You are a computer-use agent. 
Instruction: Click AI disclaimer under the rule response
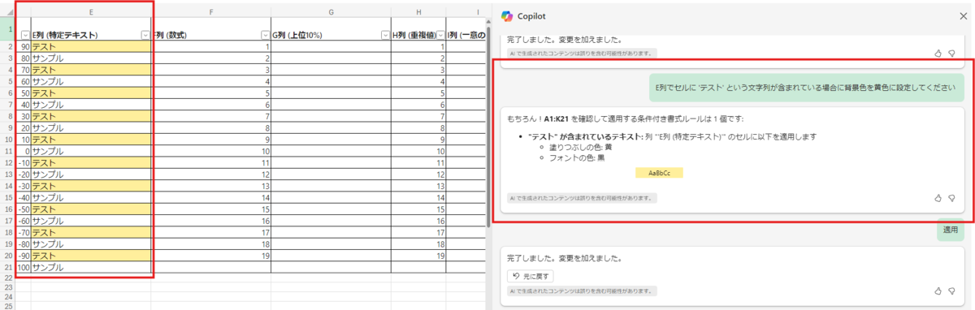click(582, 197)
